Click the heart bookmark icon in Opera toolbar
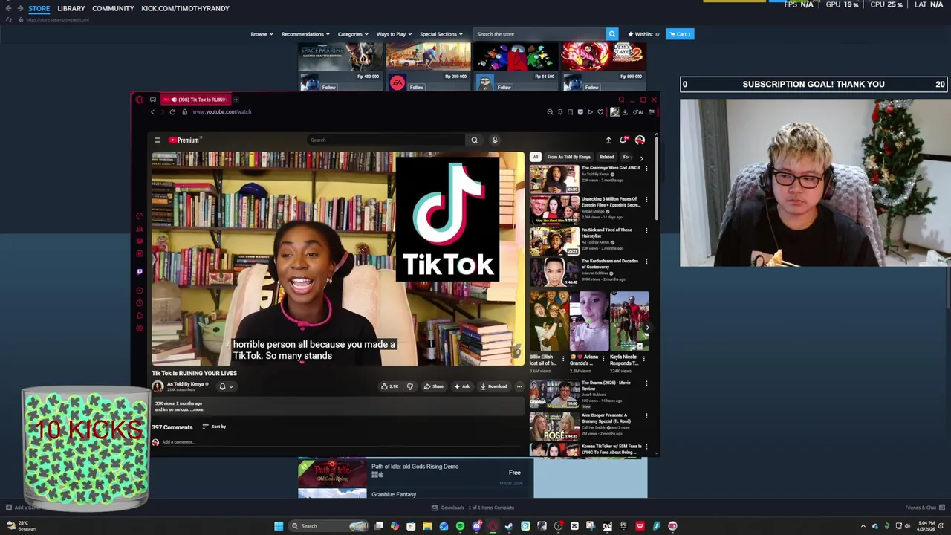 pyautogui.click(x=600, y=112)
